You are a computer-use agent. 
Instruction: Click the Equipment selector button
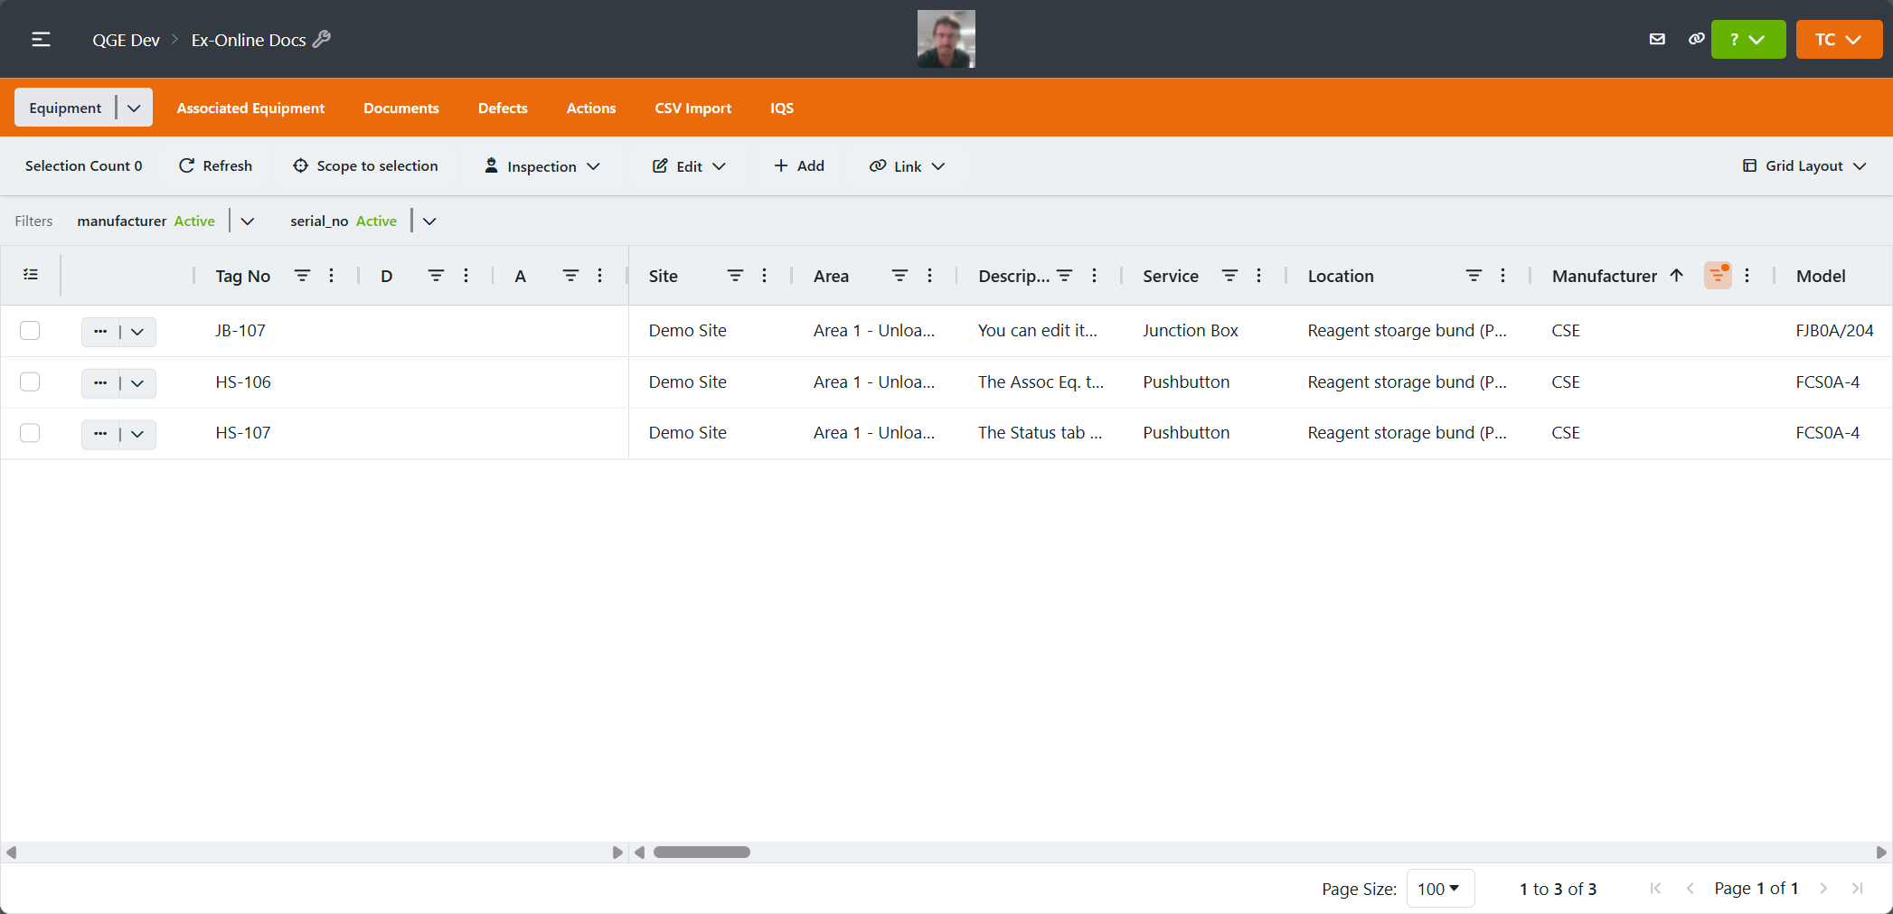pyautogui.click(x=65, y=108)
